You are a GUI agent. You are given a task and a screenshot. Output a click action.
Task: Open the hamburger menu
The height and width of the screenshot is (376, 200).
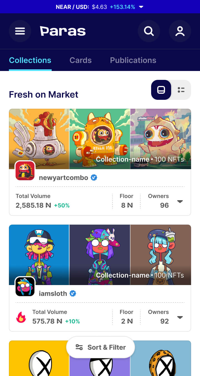coord(20,31)
